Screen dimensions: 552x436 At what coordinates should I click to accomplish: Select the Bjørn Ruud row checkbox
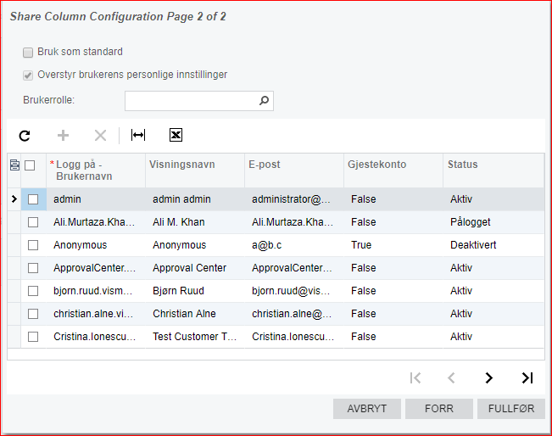coord(33,291)
